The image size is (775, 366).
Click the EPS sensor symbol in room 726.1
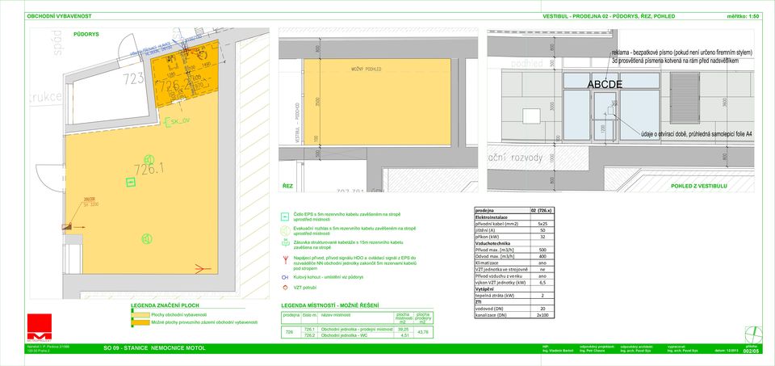click(x=130, y=183)
